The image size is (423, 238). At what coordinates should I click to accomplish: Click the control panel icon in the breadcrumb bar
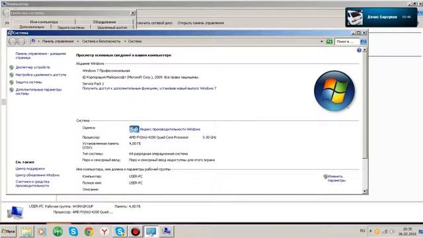click(x=33, y=41)
